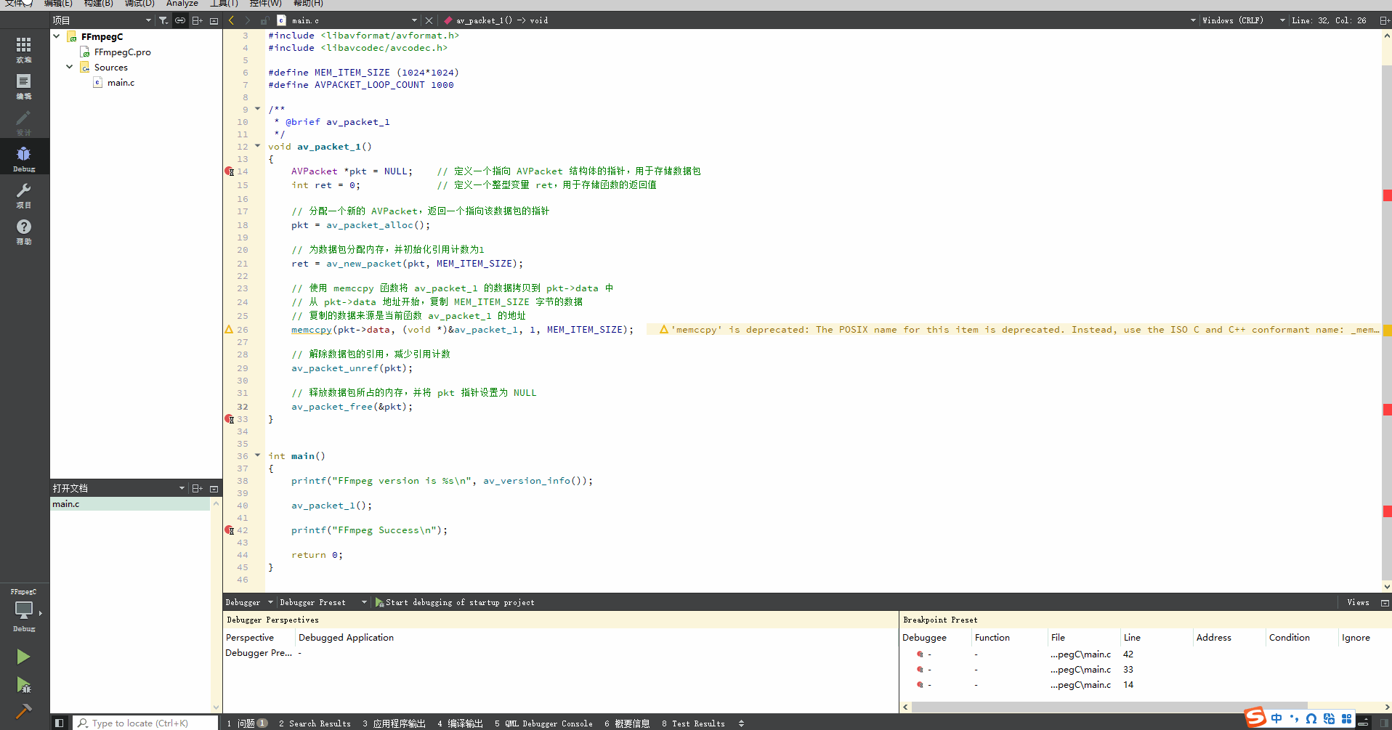Select FFmpegC.pro in project tree
The height and width of the screenshot is (730, 1392).
click(122, 52)
